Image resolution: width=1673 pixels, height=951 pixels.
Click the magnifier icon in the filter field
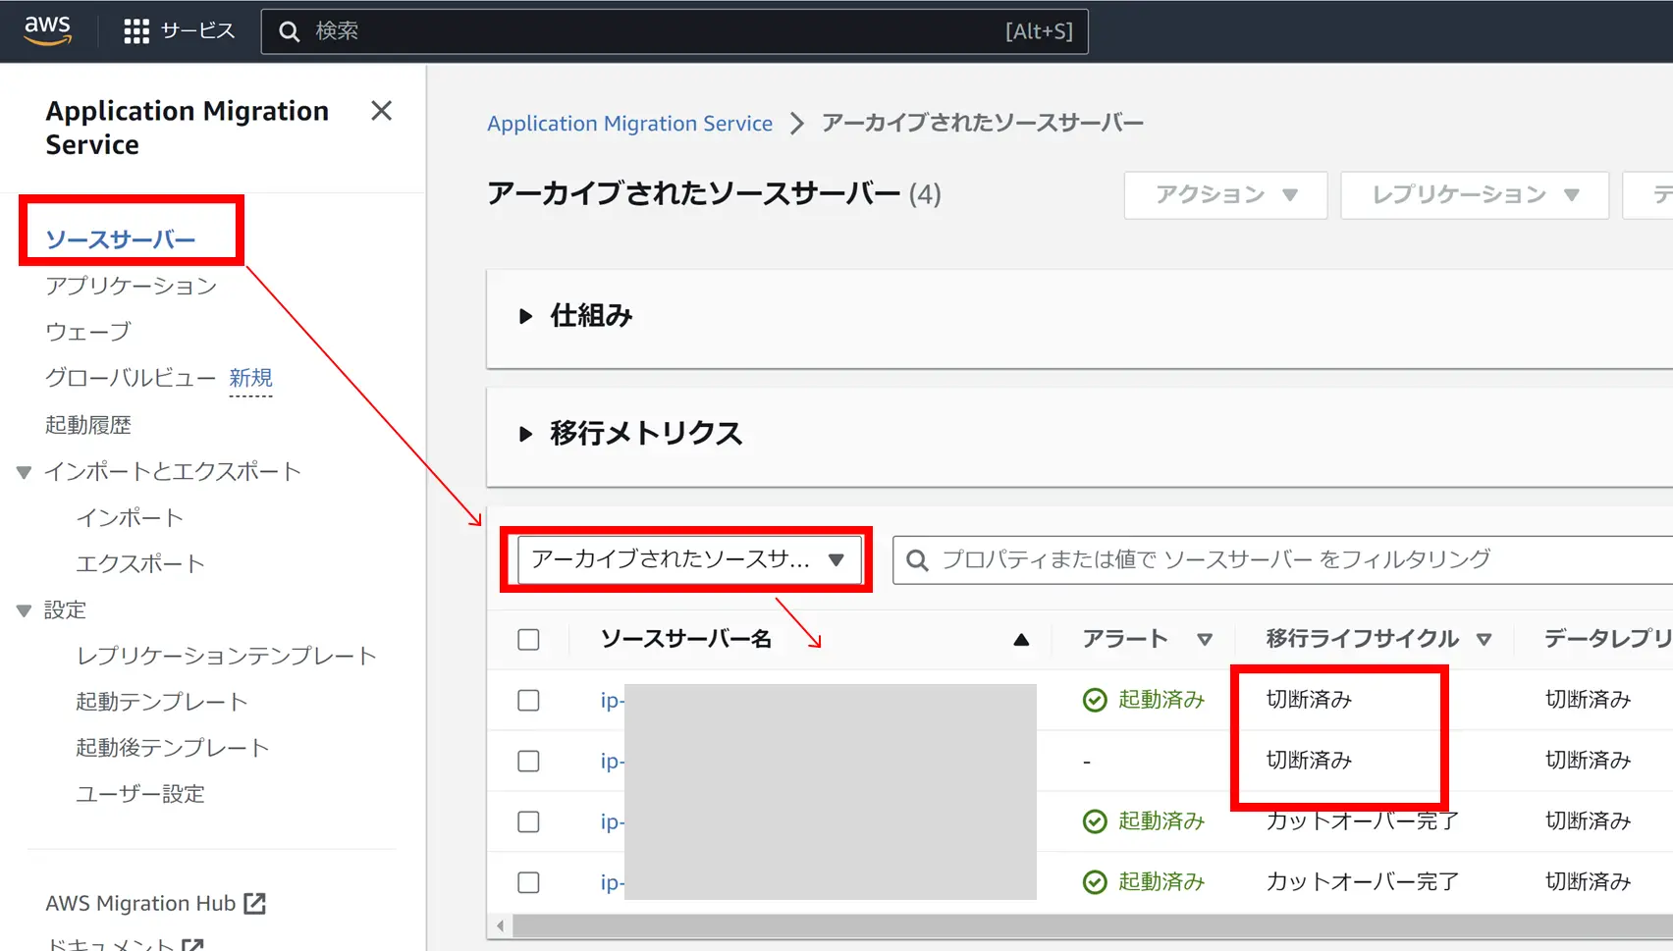point(917,560)
